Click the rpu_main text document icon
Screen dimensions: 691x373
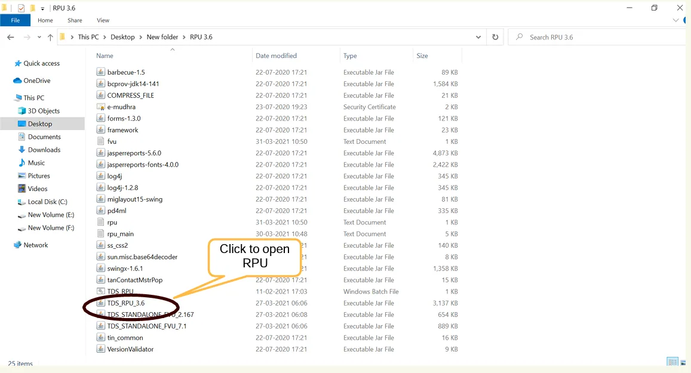click(x=100, y=234)
